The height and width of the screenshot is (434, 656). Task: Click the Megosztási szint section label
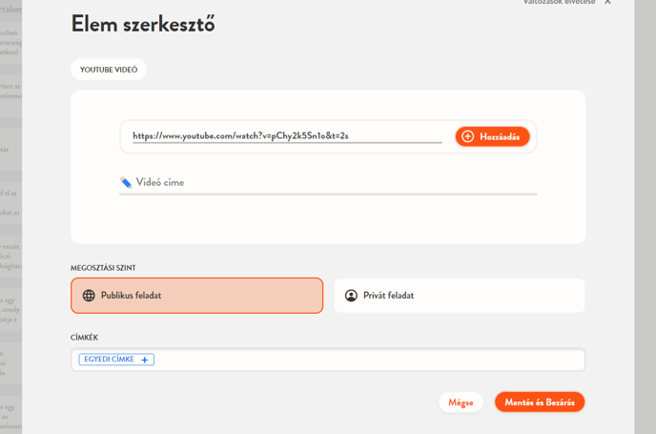[x=103, y=268]
